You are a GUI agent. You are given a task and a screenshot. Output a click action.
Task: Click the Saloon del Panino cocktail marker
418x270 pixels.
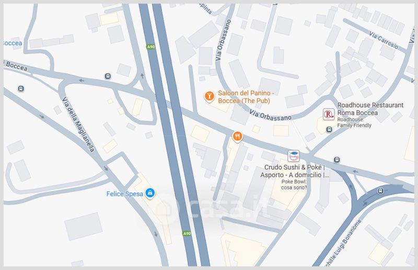[x=210, y=96]
